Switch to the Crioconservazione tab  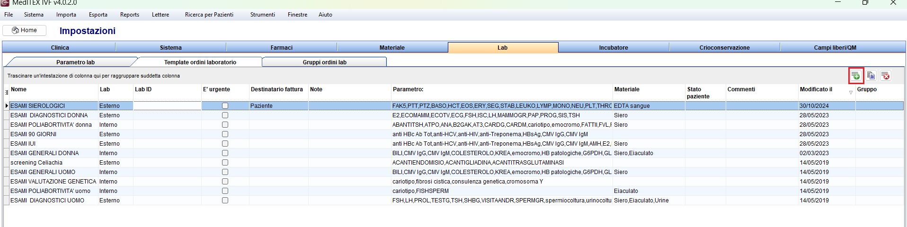tap(724, 48)
